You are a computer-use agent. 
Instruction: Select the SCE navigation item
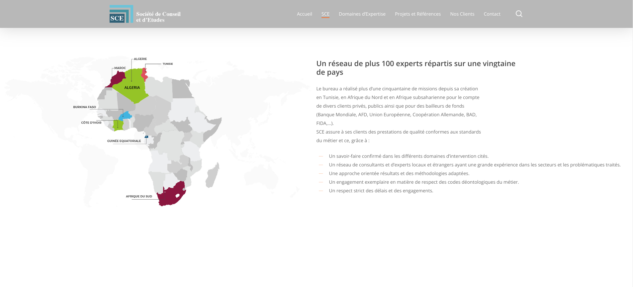click(x=325, y=14)
